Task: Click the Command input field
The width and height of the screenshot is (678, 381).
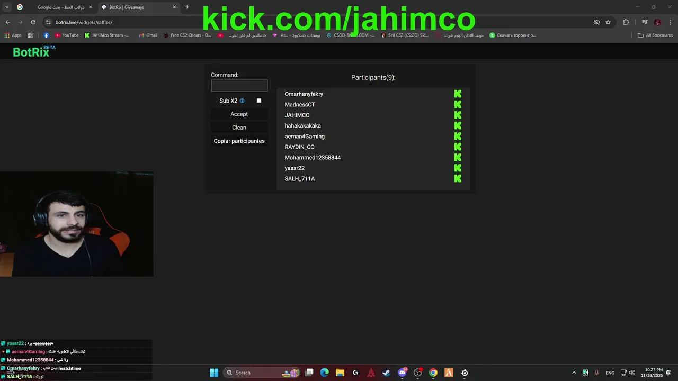Action: (239, 86)
